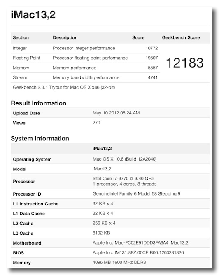Select the Processor ID label
Viewport: 219px width, 275px height.
pos(27,194)
